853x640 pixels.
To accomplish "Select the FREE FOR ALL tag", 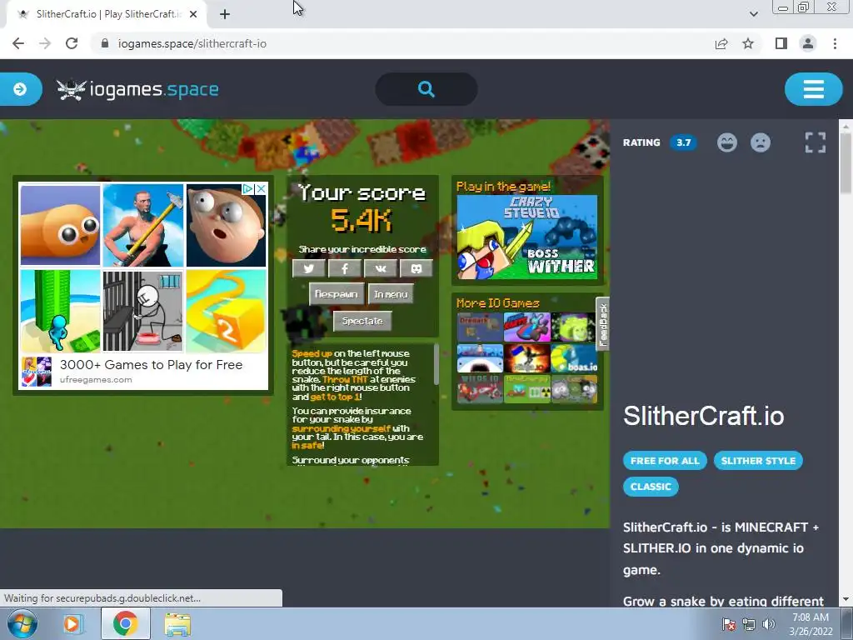I will click(665, 460).
